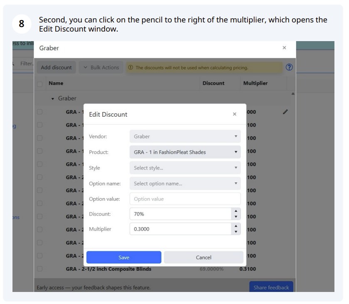Close the Edit Discount dialog with its X

[234, 114]
